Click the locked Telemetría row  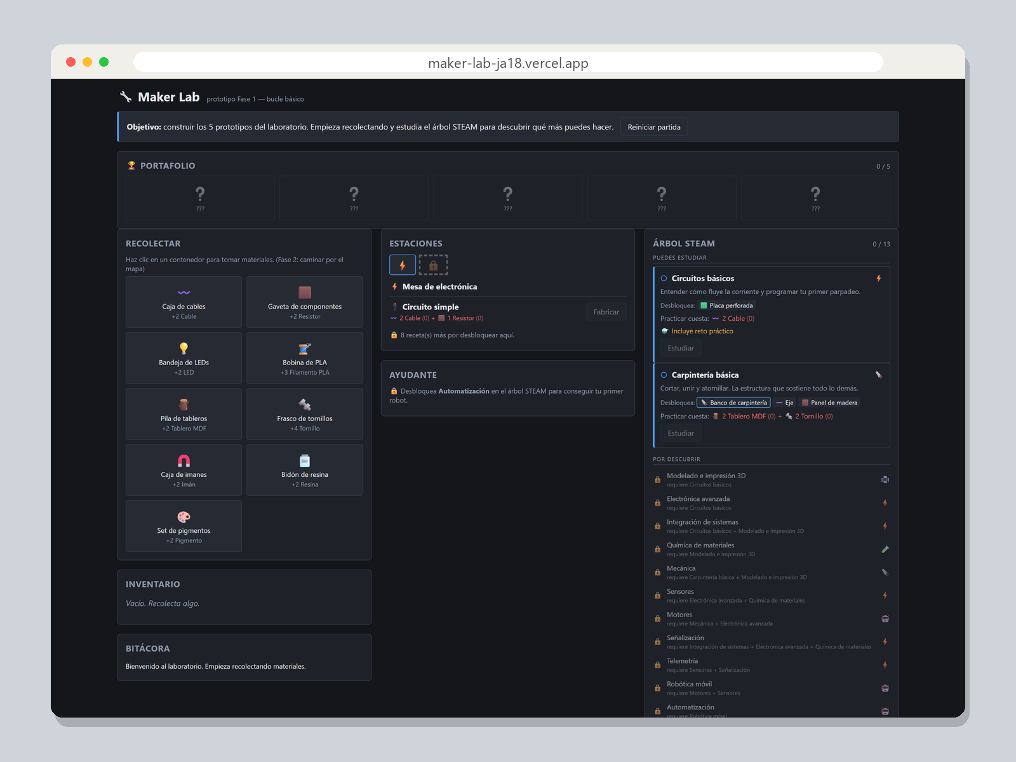point(772,665)
